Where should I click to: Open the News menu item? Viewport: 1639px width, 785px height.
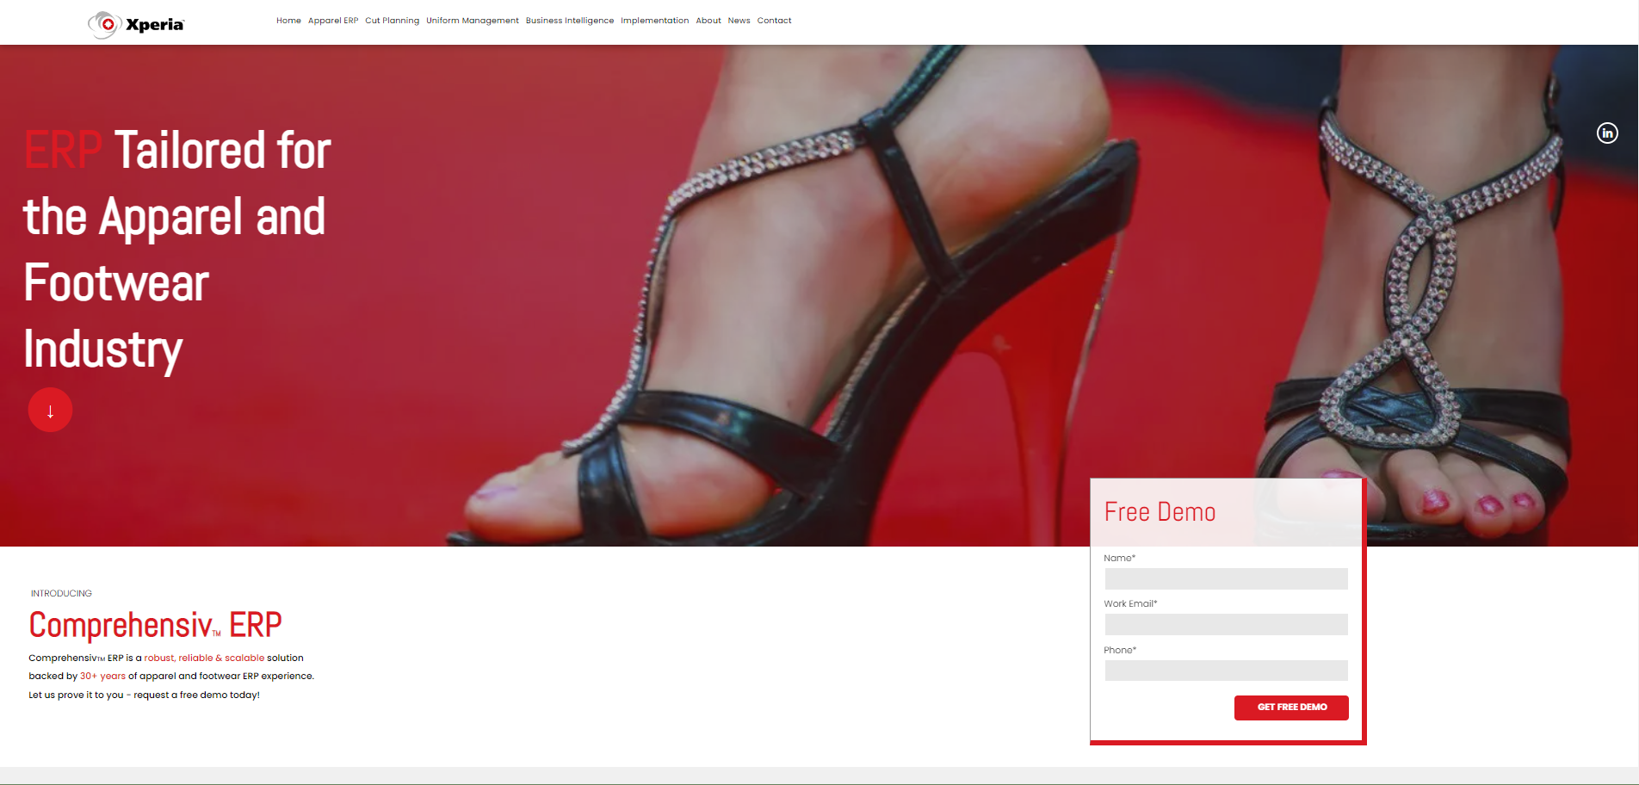coord(739,21)
